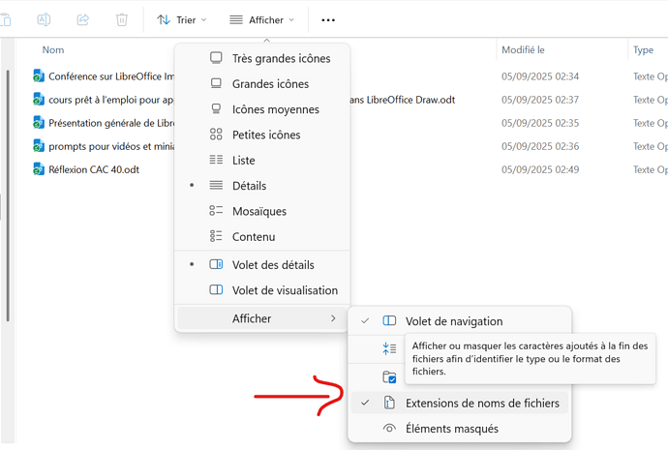Toggle Extensions de noms de fichiers

[x=481, y=403]
